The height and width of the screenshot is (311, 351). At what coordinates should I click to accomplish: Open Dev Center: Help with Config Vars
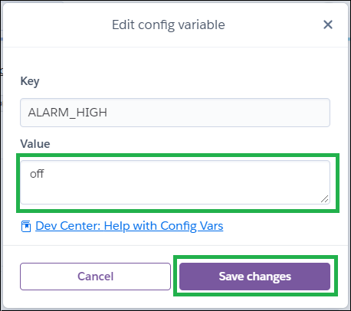tap(130, 226)
